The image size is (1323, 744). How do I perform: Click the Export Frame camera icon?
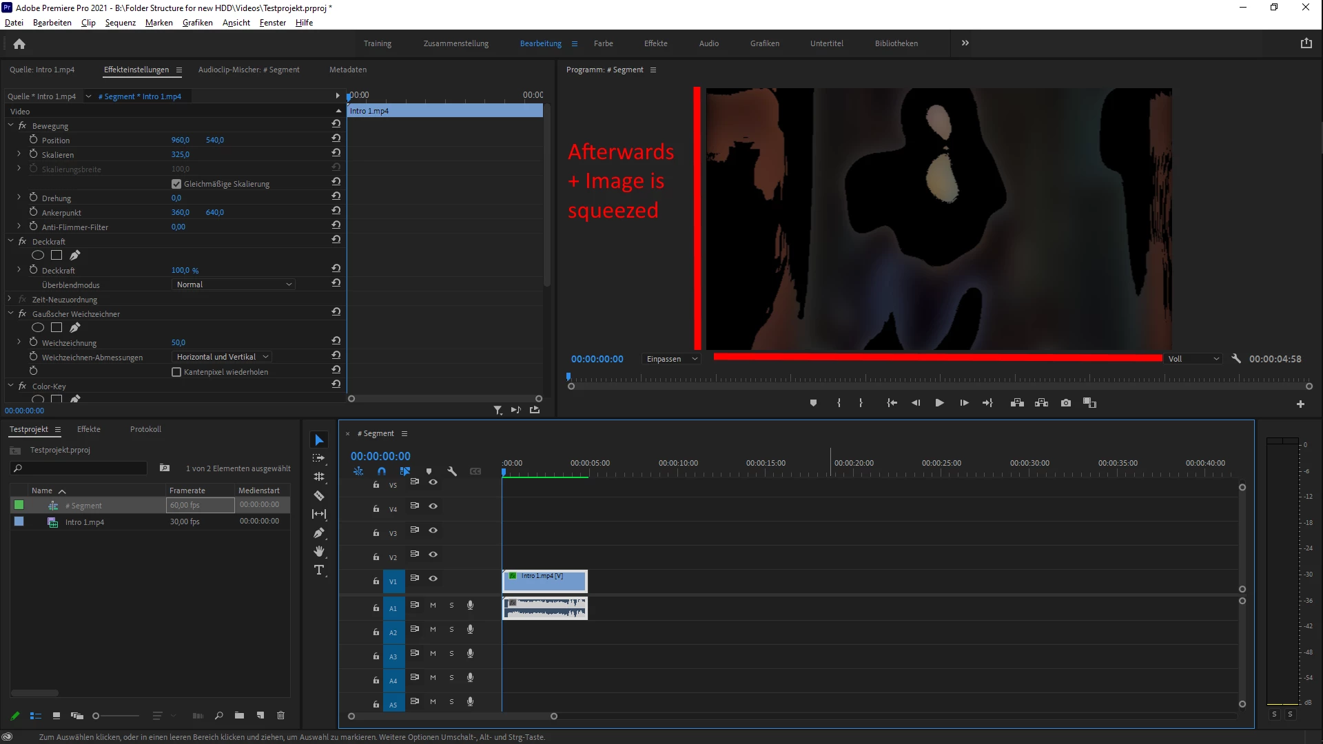pyautogui.click(x=1066, y=403)
